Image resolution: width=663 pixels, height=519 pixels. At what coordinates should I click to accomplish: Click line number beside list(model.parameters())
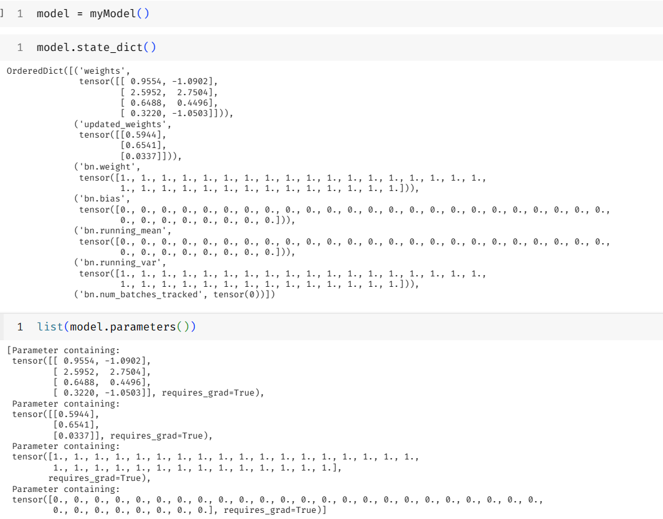click(x=20, y=327)
